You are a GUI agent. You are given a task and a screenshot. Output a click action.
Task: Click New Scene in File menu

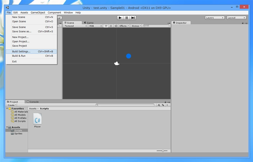pyautogui.click(x=31, y=17)
